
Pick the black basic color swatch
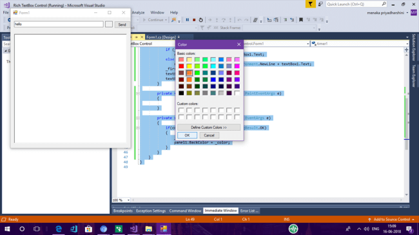tap(181, 93)
